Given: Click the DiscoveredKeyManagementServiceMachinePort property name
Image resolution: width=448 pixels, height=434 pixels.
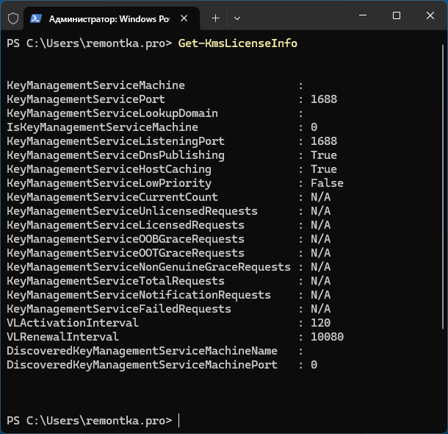Looking at the screenshot, I should [x=142, y=365].
